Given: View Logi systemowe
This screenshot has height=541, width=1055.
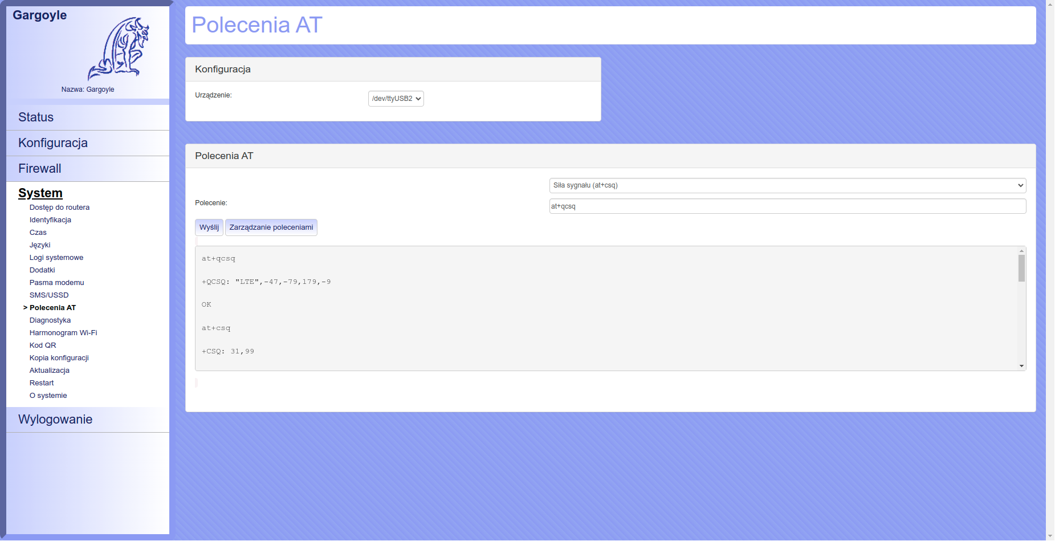Looking at the screenshot, I should point(56,258).
